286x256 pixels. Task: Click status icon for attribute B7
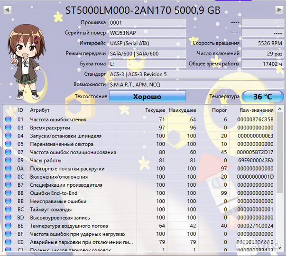[8, 185]
